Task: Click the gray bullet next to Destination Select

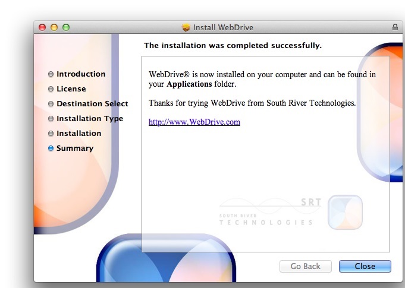Action: [51, 104]
